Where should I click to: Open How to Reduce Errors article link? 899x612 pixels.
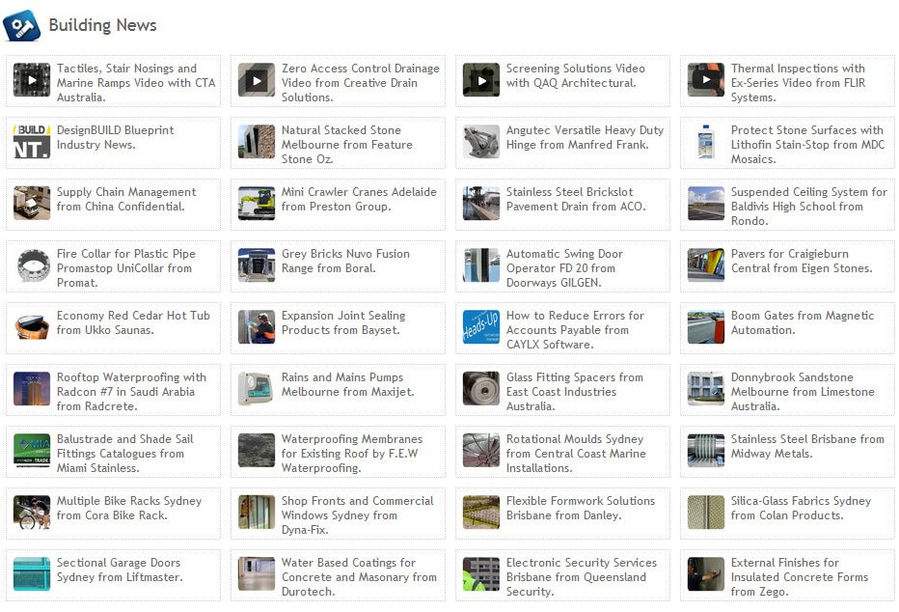click(575, 330)
